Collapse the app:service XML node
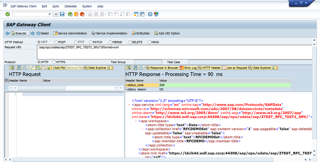 (x=129, y=105)
